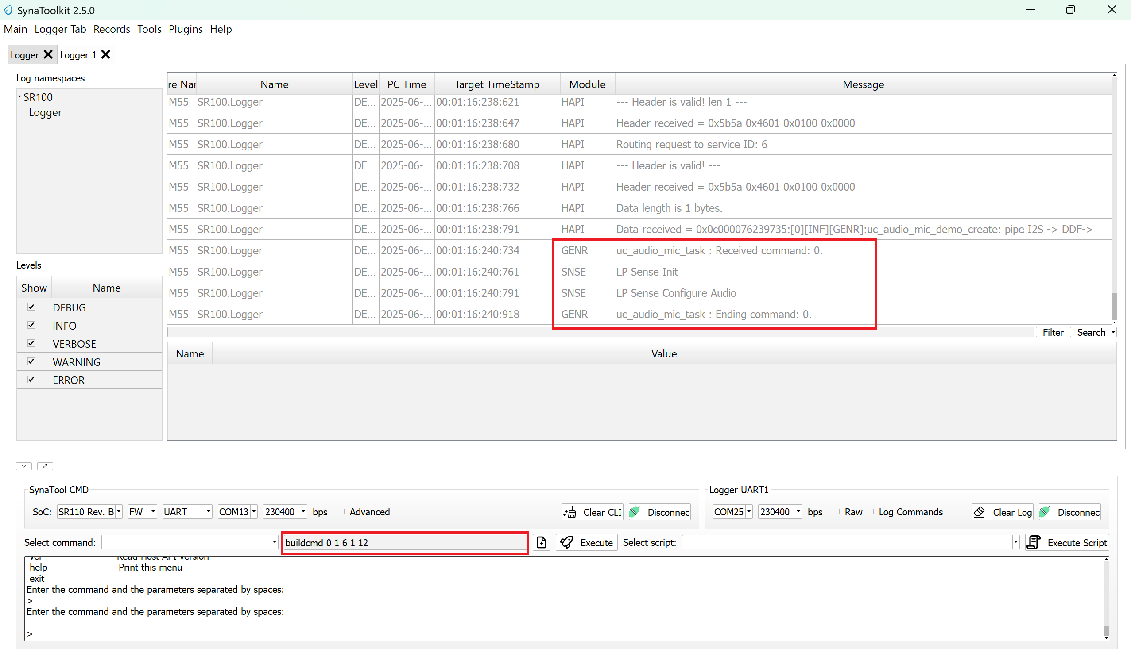Image resolution: width=1131 pixels, height=664 pixels.
Task: Select the Logger item under SR100
Action: pyautogui.click(x=45, y=112)
